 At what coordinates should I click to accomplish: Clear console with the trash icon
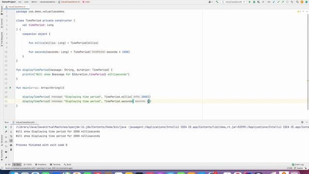[11, 150]
